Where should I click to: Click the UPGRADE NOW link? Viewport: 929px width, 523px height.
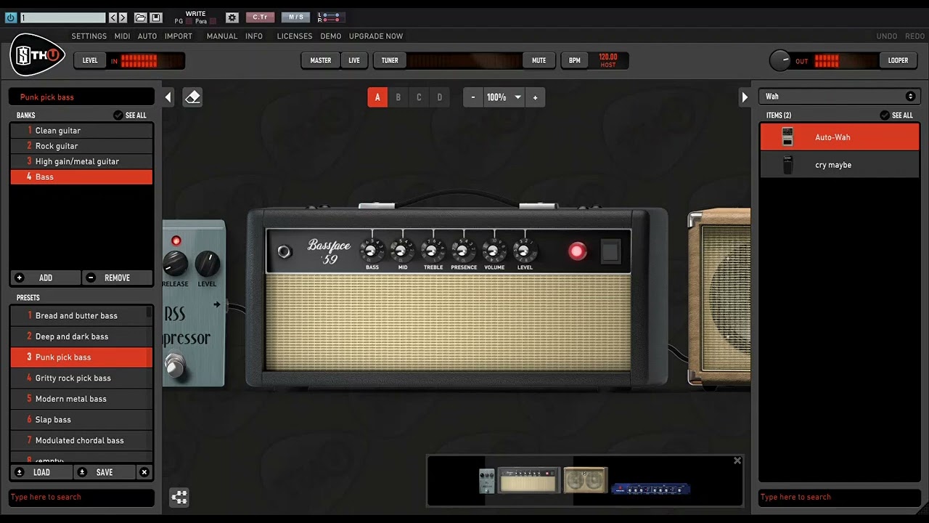point(376,36)
